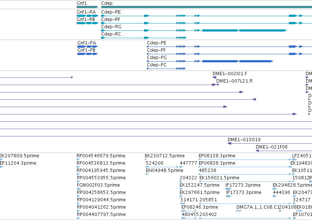Open the Cdep-RC transcript label
The height and width of the screenshot is (220, 312).
click(111, 34)
